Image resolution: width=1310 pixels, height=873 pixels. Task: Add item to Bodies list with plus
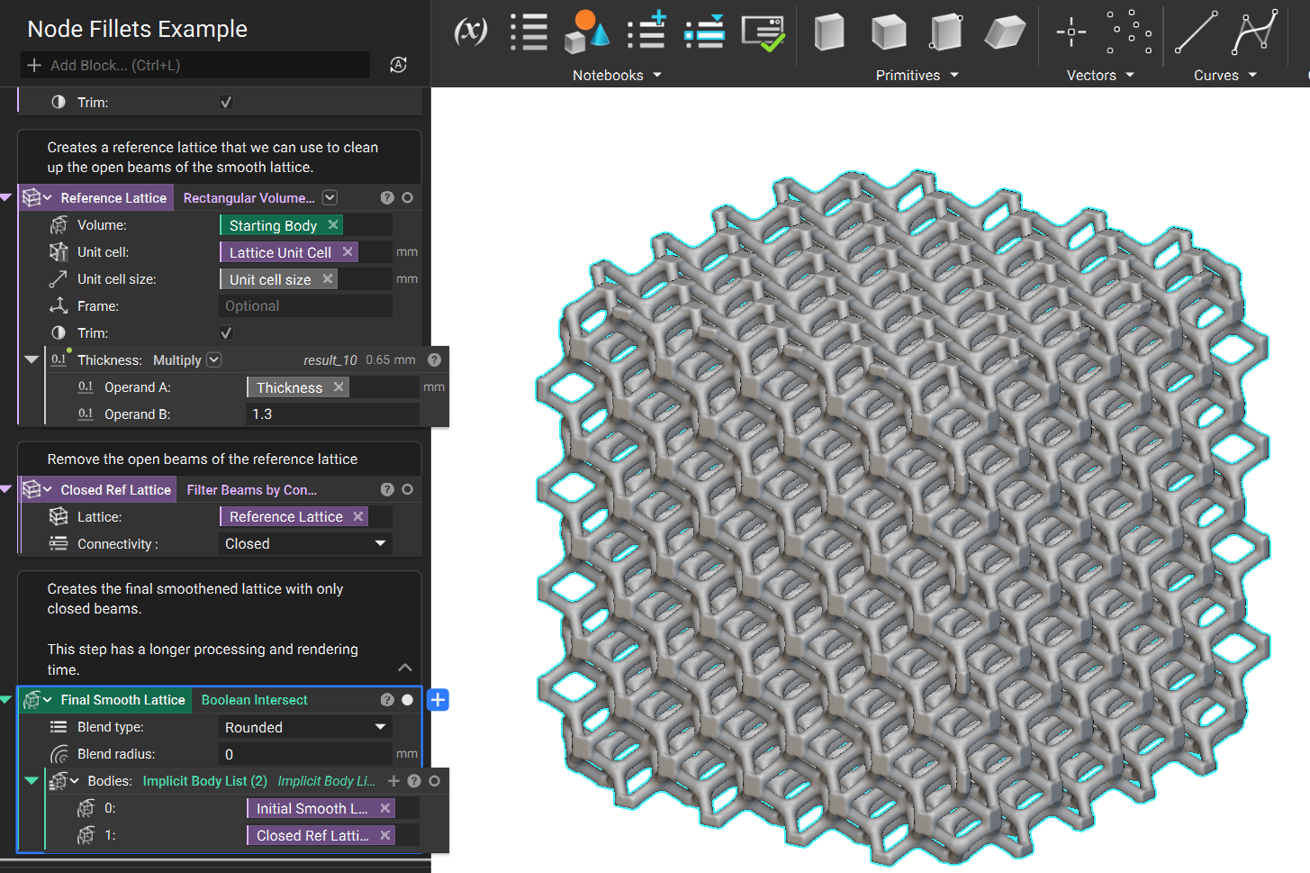coord(393,781)
